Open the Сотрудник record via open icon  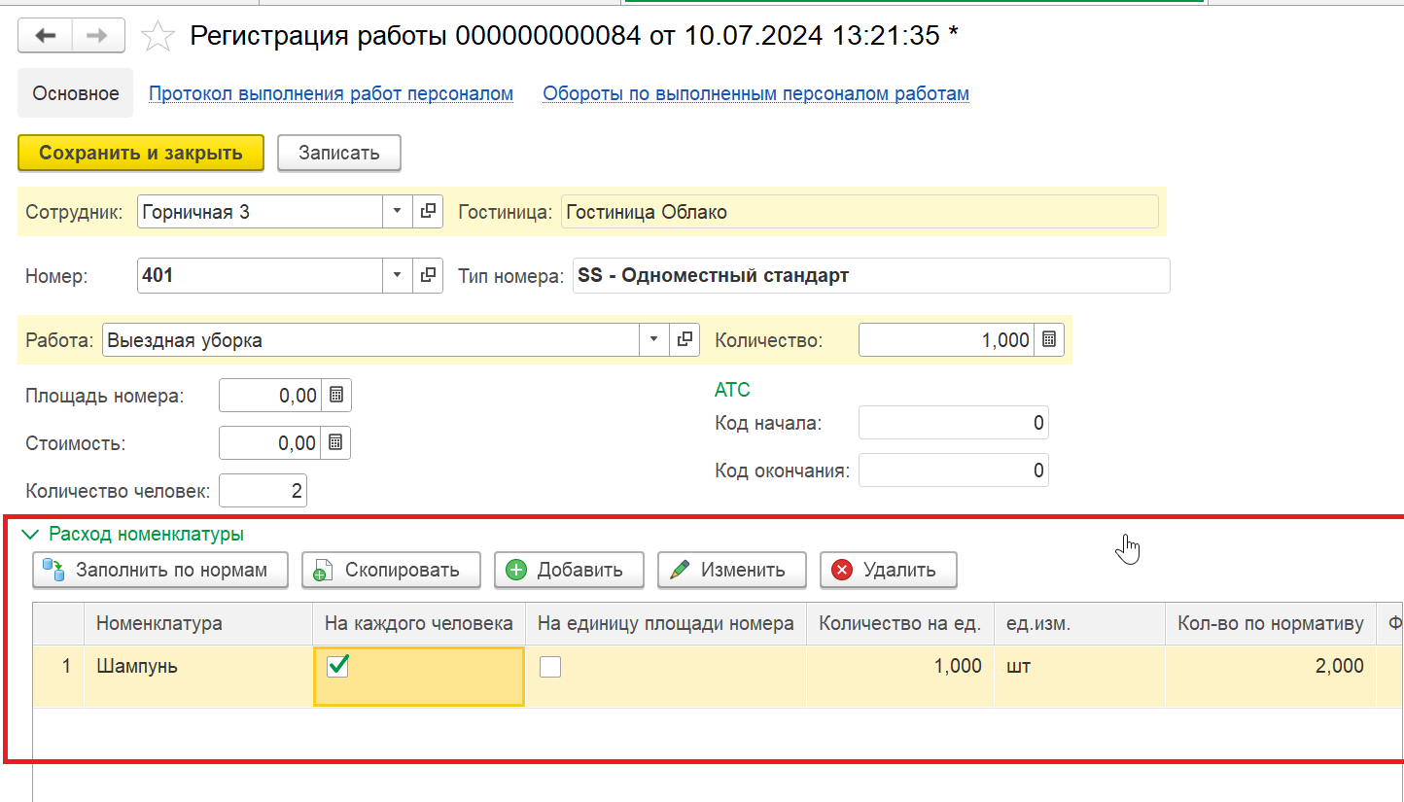428,212
